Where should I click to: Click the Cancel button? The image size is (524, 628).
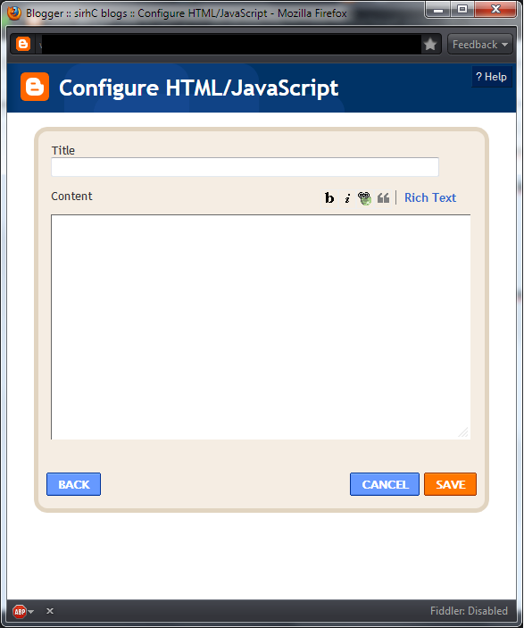[x=385, y=484]
